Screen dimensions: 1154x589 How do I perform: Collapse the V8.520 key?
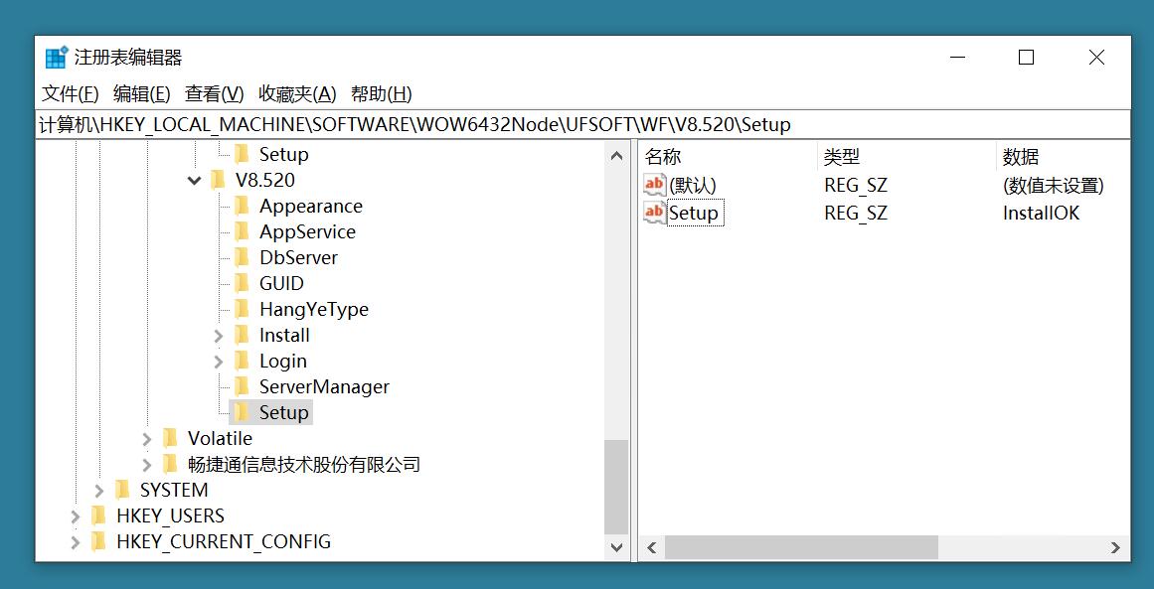point(194,180)
